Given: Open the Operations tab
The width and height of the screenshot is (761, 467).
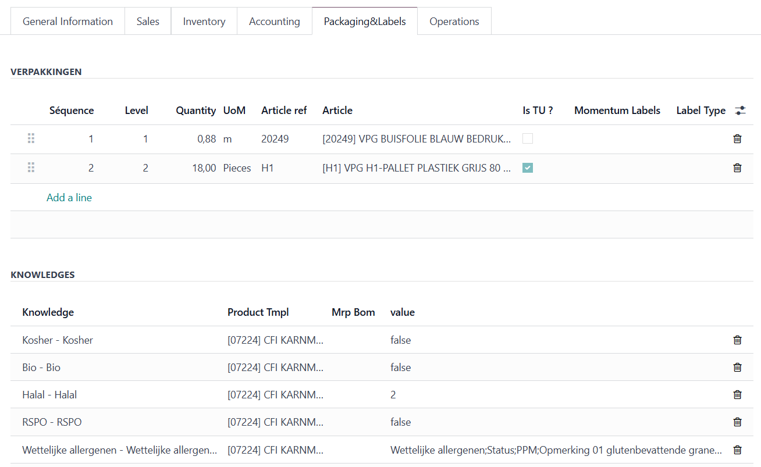Looking at the screenshot, I should click(x=454, y=22).
